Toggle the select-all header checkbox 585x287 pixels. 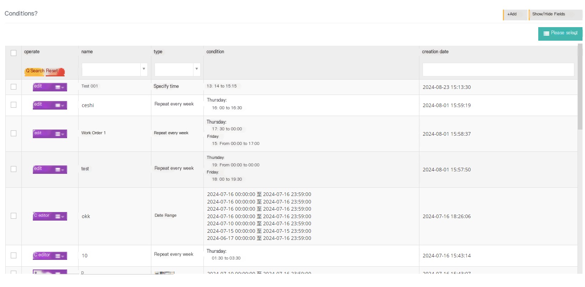click(14, 53)
